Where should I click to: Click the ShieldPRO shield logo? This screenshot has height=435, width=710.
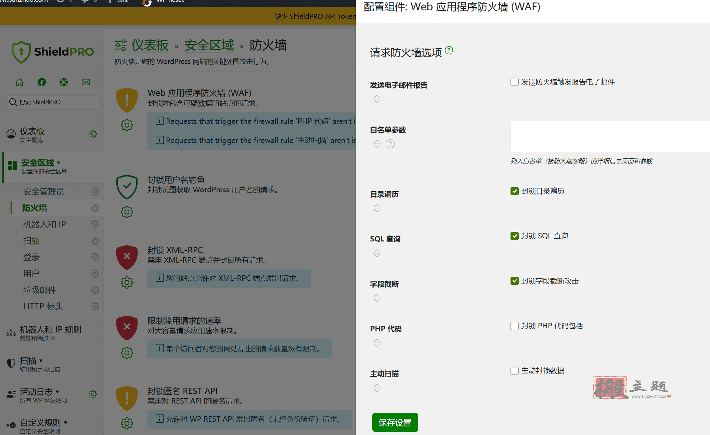point(21,52)
